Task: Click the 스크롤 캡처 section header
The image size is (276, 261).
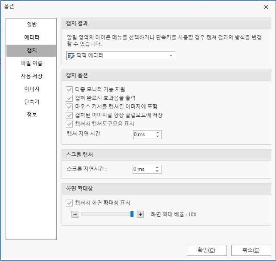Action: pos(166,155)
